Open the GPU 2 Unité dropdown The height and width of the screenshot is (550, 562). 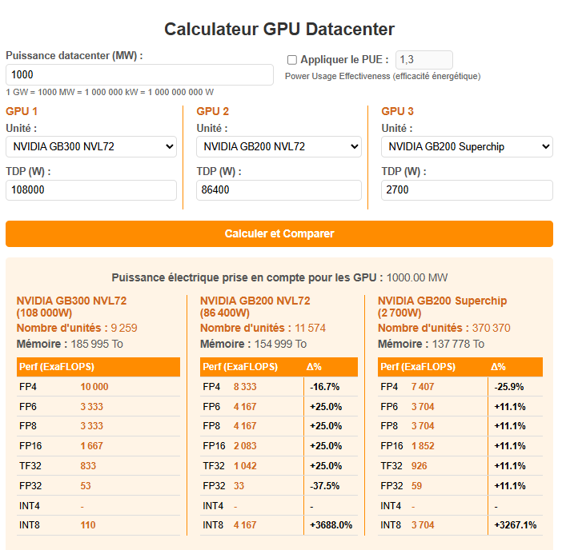click(x=279, y=146)
